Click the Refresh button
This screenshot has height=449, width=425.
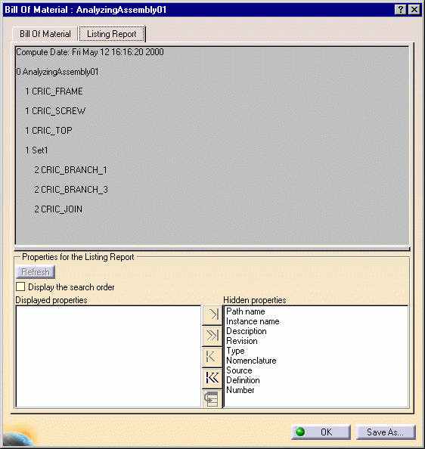point(36,272)
